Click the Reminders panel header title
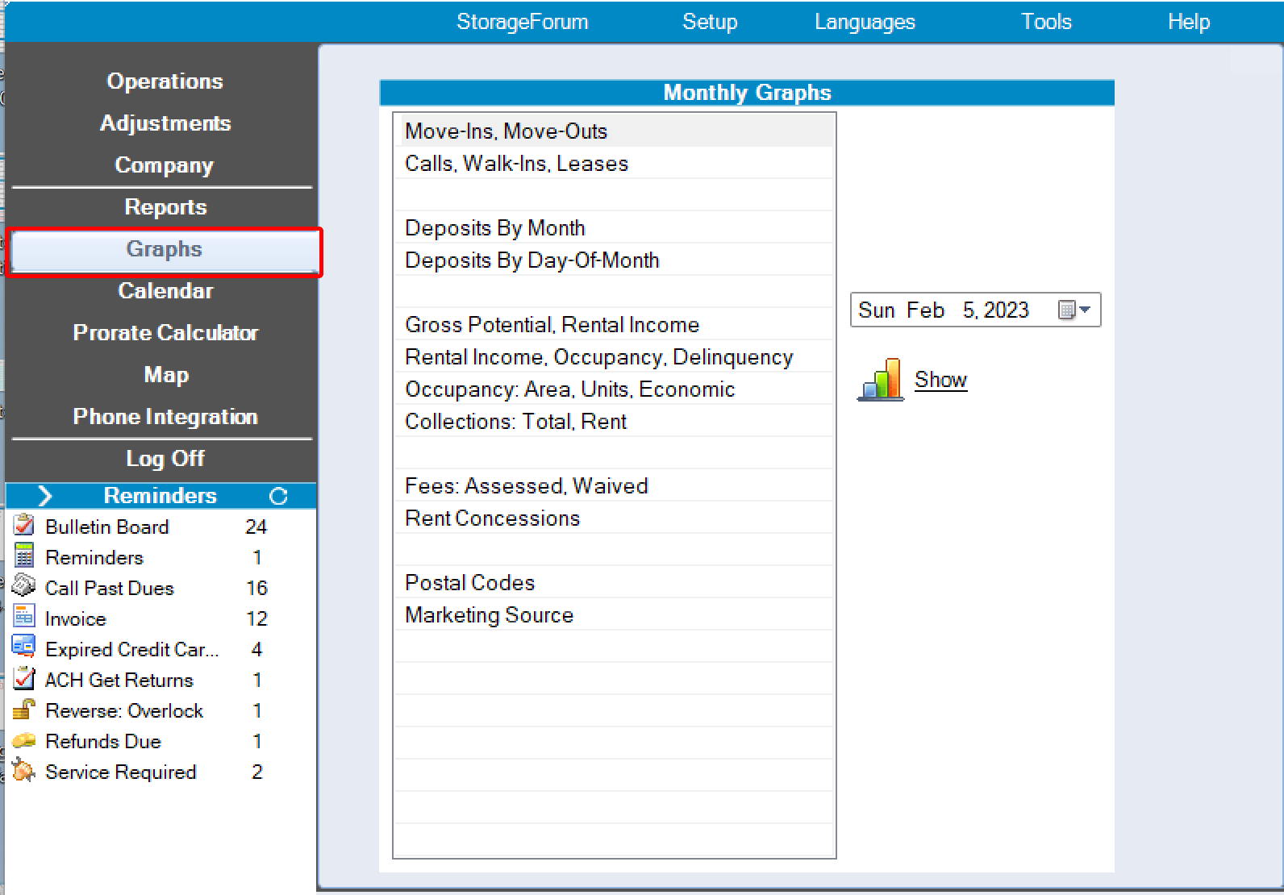This screenshot has width=1284, height=895. point(160,495)
